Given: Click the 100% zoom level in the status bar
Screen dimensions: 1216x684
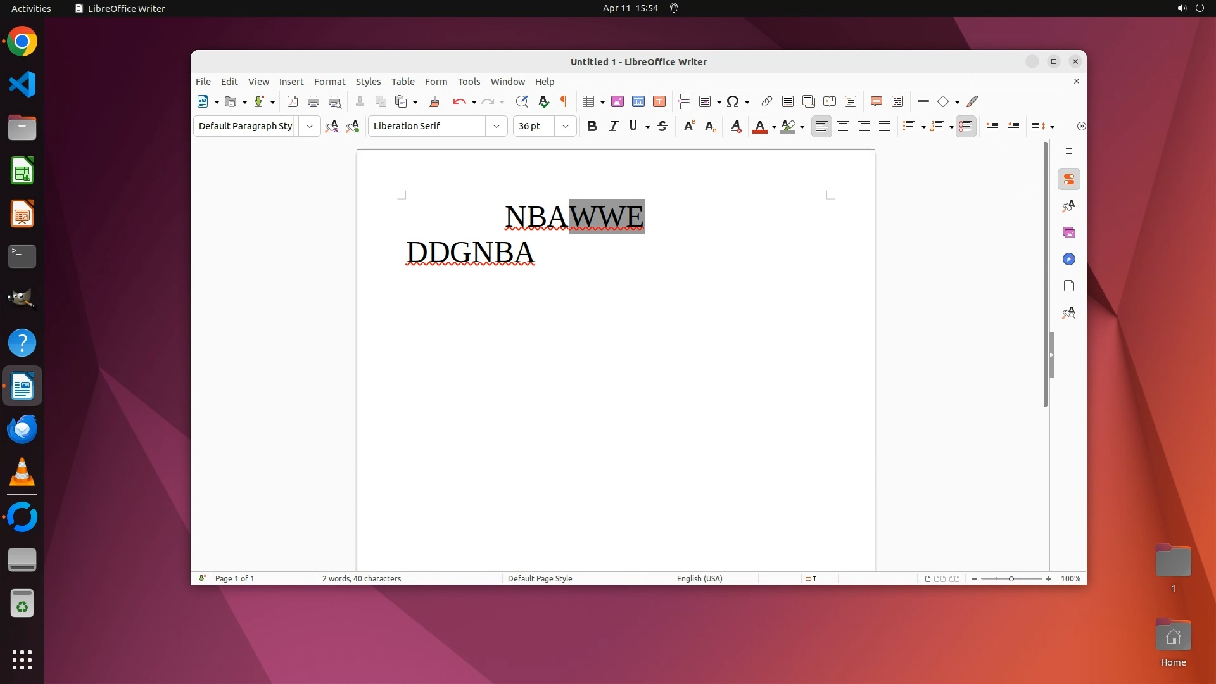Looking at the screenshot, I should click(1070, 578).
